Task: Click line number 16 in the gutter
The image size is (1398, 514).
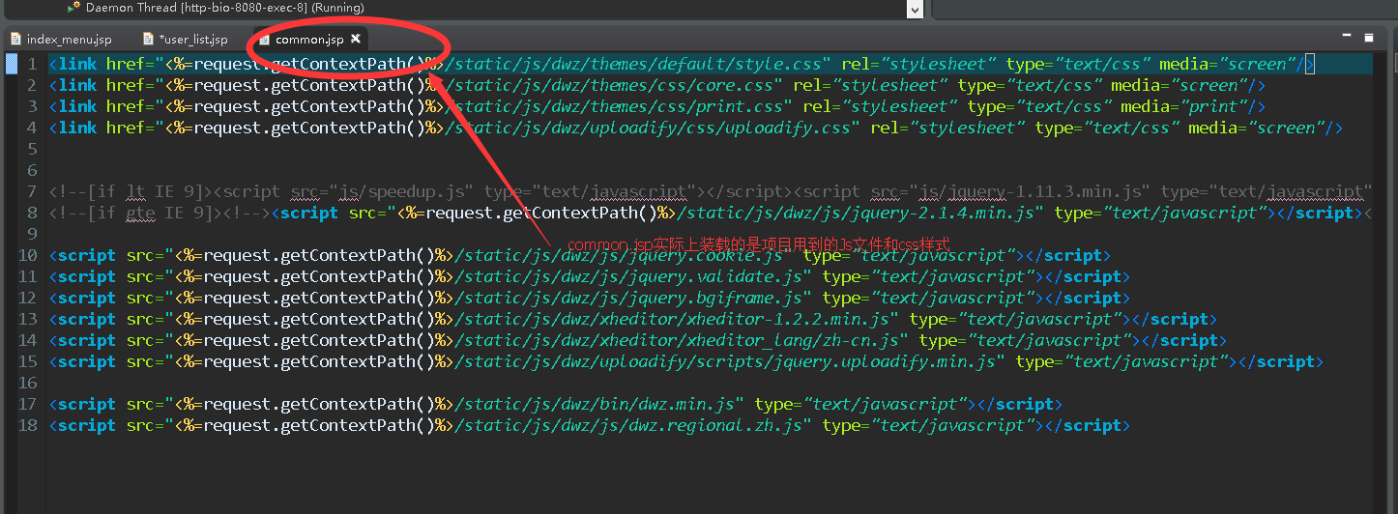Action: pyautogui.click(x=27, y=383)
